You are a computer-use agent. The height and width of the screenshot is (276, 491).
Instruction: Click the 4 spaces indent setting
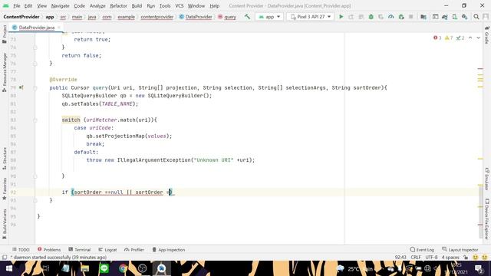pos(450,258)
